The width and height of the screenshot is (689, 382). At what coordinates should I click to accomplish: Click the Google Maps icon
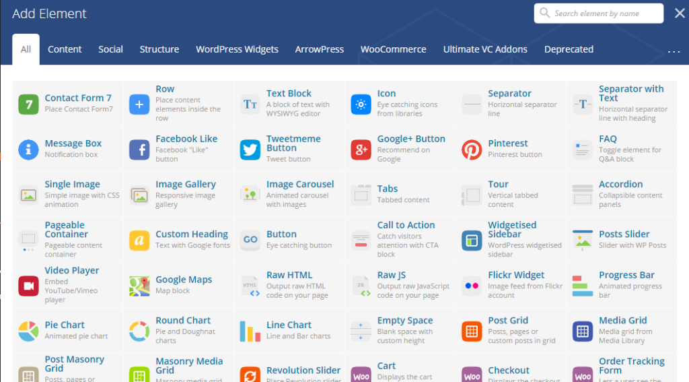139,286
